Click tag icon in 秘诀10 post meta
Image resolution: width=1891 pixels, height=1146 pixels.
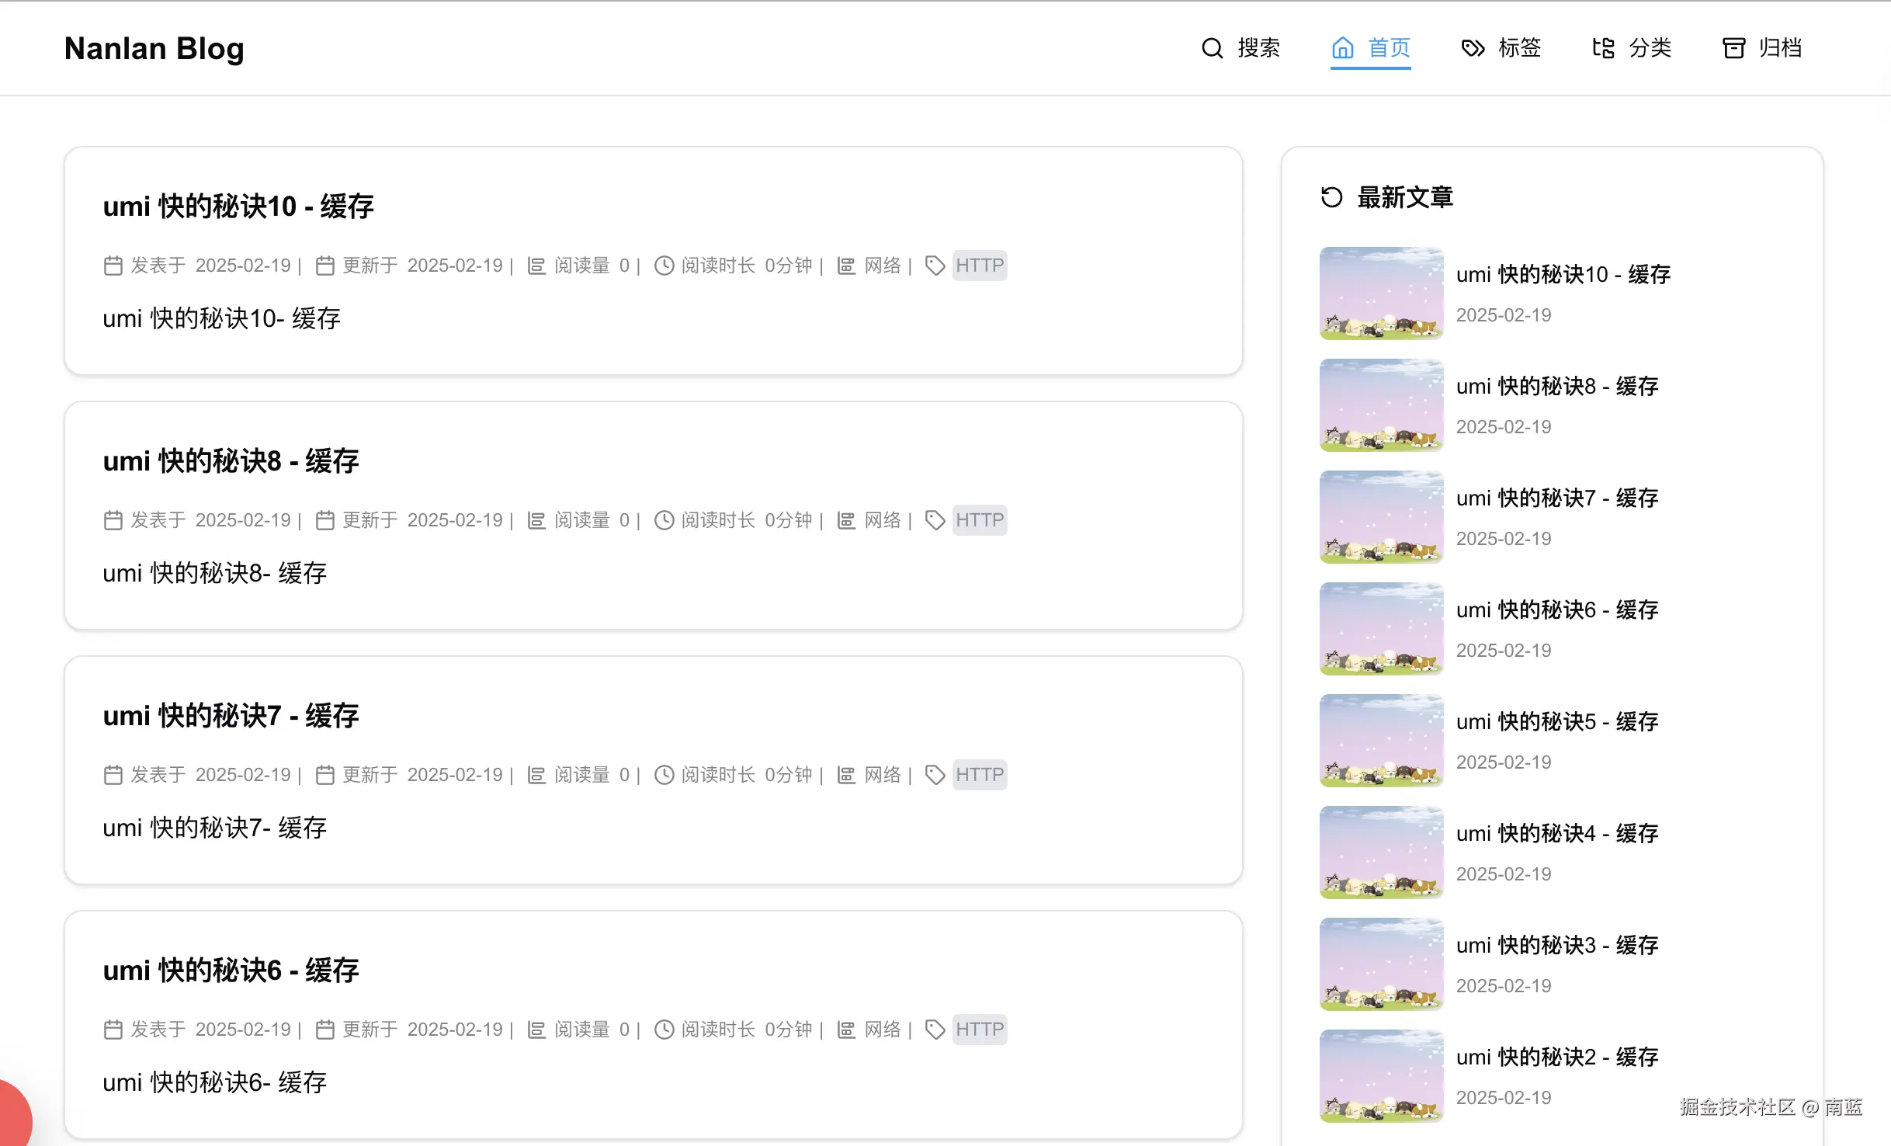(935, 266)
